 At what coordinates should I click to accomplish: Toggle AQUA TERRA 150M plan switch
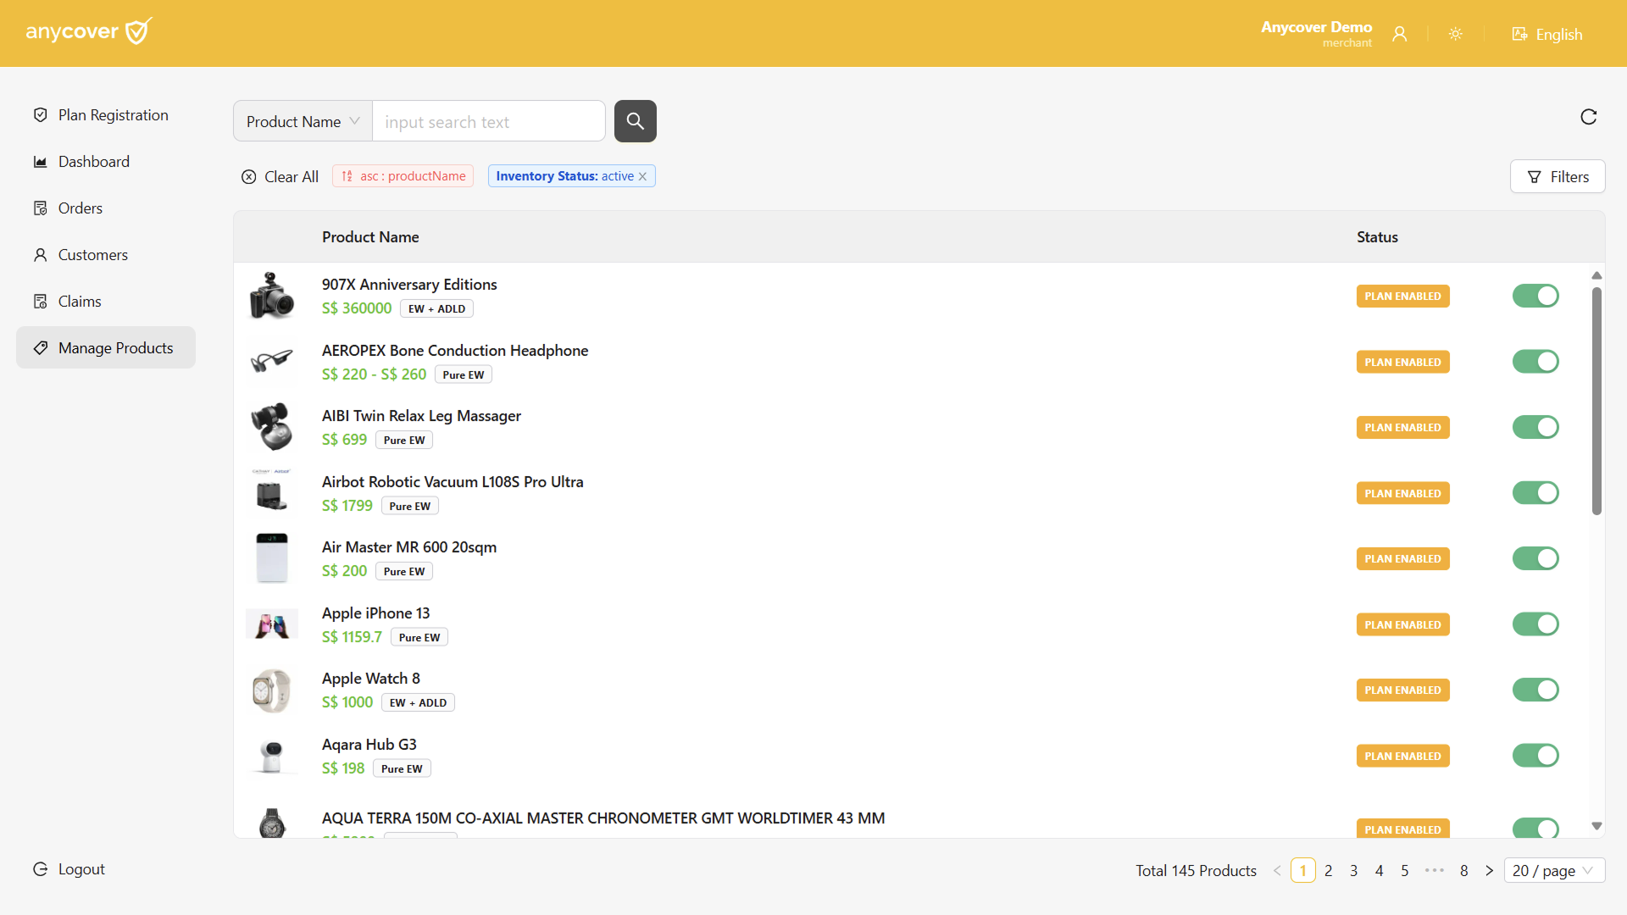[x=1535, y=828]
